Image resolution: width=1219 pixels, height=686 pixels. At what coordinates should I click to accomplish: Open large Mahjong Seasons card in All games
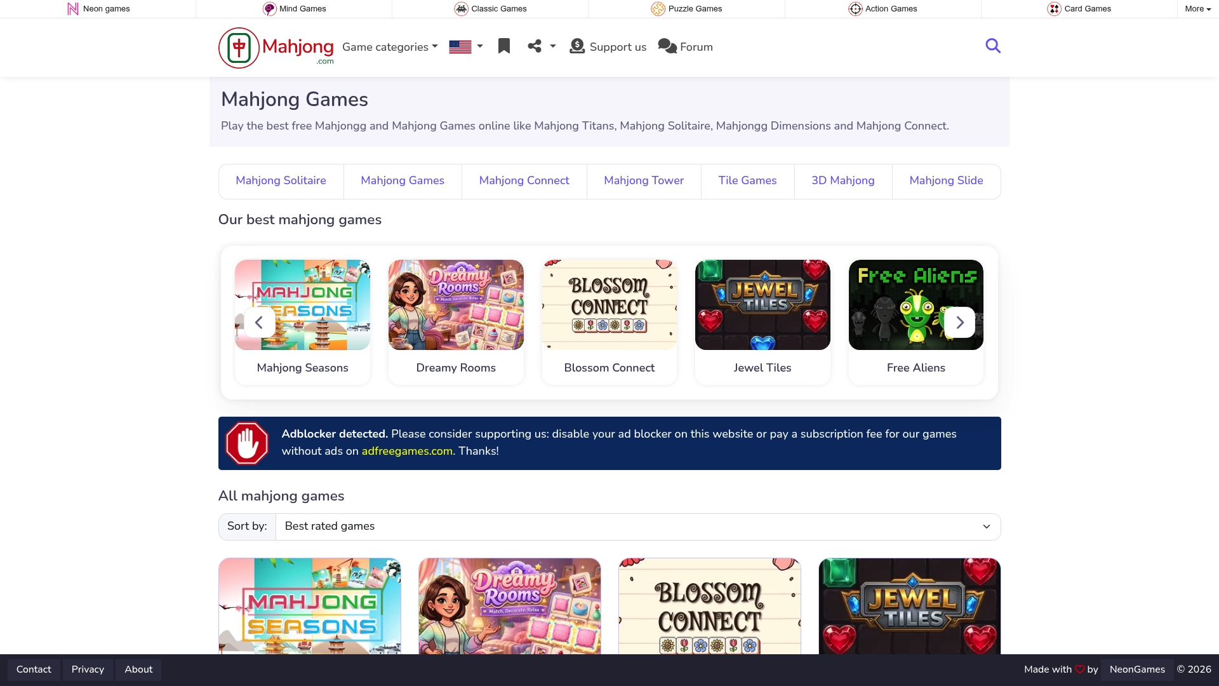pos(310,606)
